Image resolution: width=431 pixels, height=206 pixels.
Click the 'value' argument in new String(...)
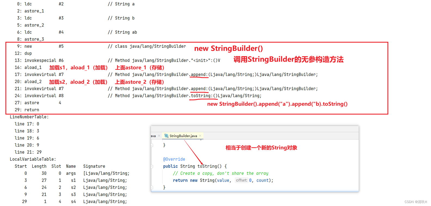(223, 180)
